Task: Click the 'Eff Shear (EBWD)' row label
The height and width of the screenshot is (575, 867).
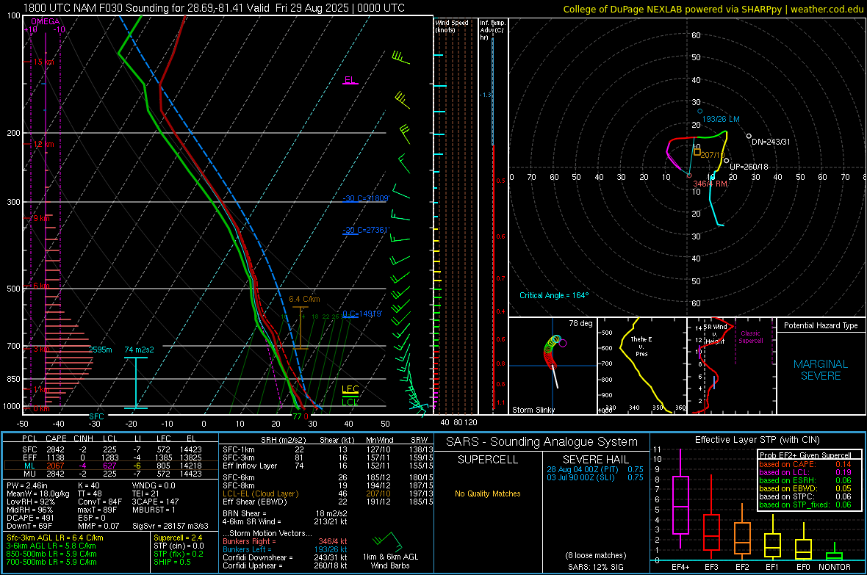Action: pyautogui.click(x=255, y=502)
